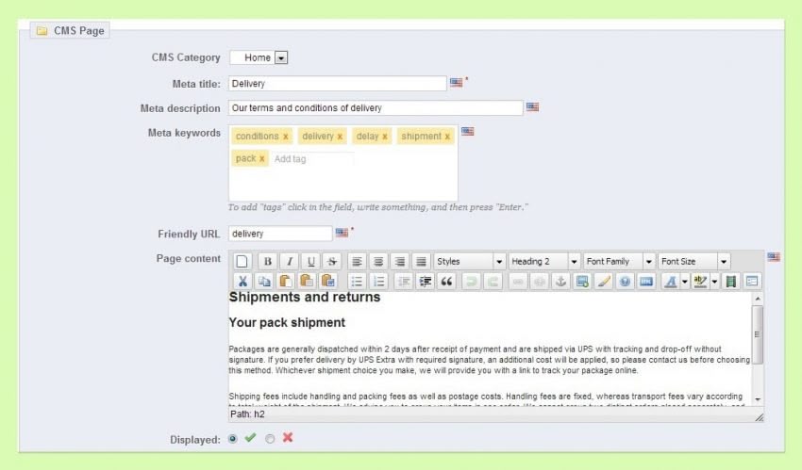
Task: Justify text fully
Action: [422, 261]
